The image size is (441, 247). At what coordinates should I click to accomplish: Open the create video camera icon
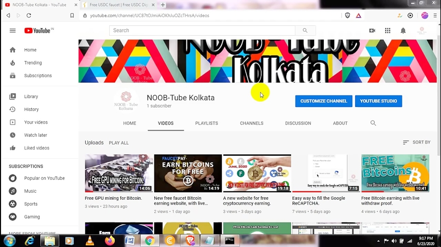coord(372,31)
